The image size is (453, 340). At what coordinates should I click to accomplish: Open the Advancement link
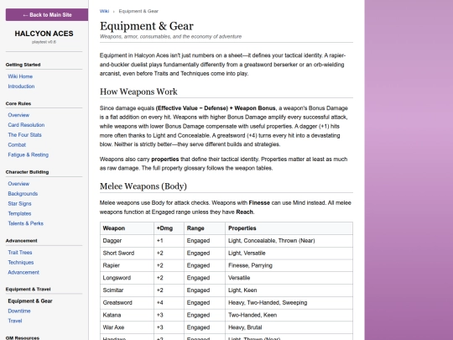click(x=23, y=272)
